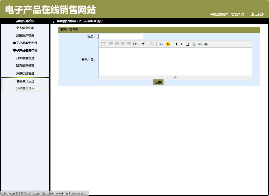Image resolution: width=269 pixels, height=196 pixels.
Task: Open the font family dropdown
Action: tap(144, 44)
